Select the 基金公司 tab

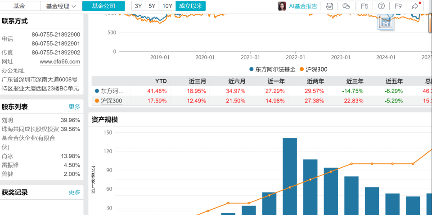coord(103,6)
